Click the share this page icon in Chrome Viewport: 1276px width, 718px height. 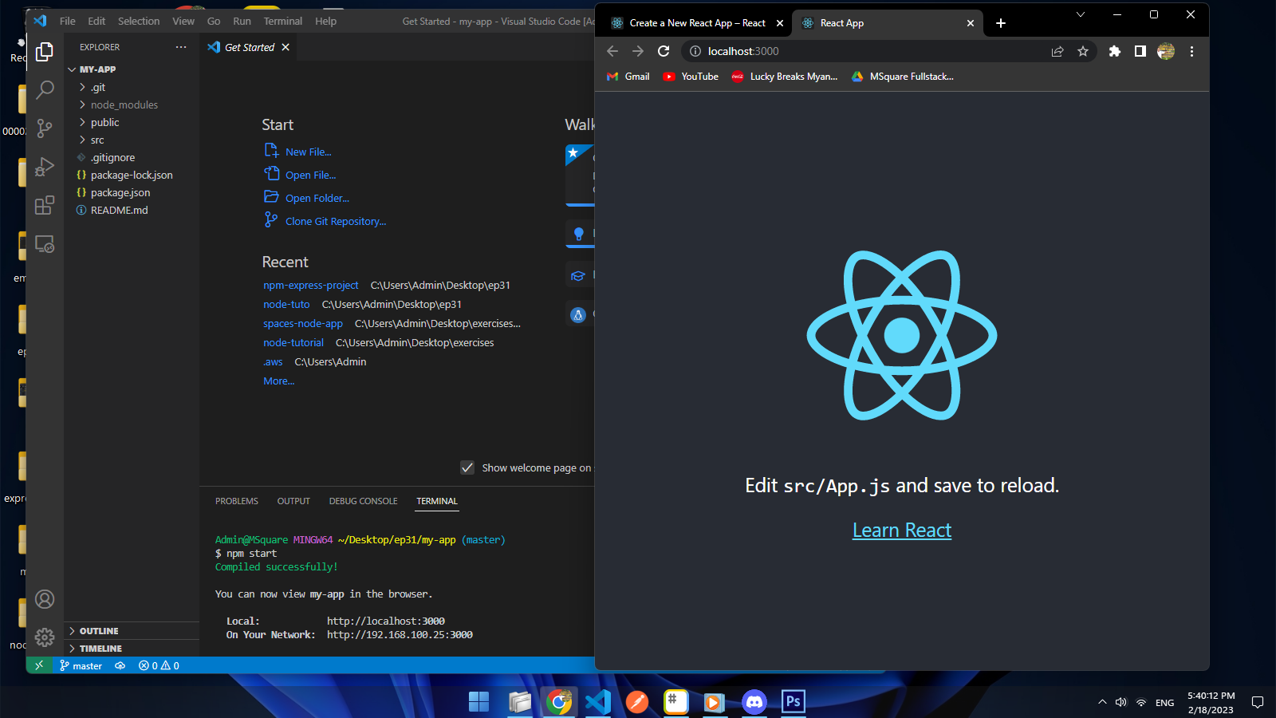pyautogui.click(x=1057, y=51)
